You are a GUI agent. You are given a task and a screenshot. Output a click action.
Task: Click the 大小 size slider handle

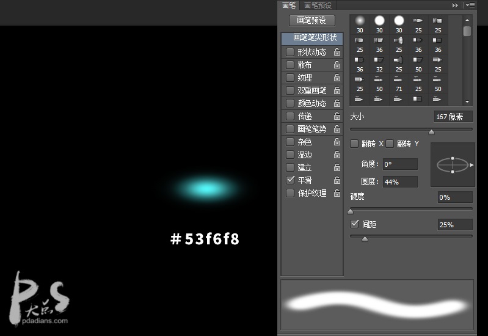[x=431, y=132]
